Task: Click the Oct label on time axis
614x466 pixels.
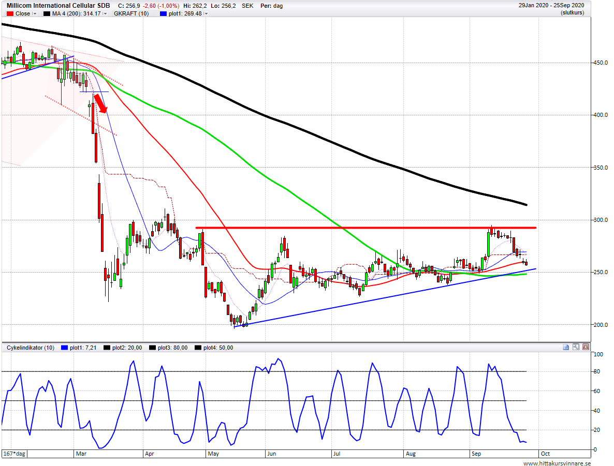Action: coord(545,454)
